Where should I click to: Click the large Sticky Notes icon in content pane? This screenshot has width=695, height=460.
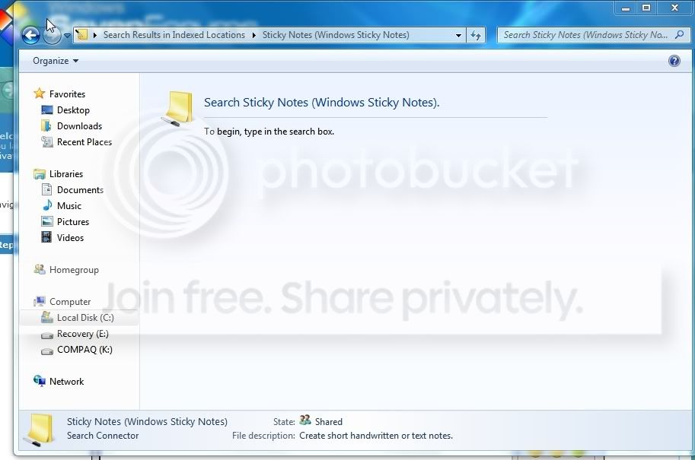[178, 107]
